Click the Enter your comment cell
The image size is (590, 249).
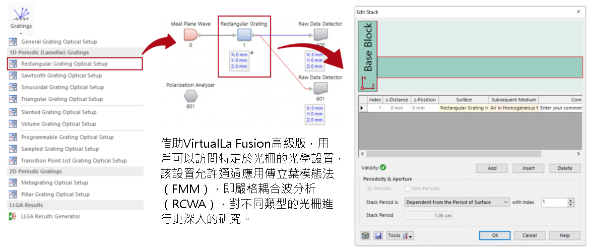point(561,108)
